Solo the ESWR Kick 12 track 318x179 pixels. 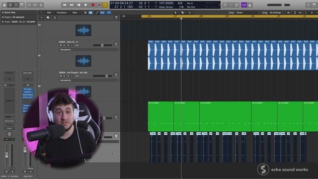click(65, 45)
